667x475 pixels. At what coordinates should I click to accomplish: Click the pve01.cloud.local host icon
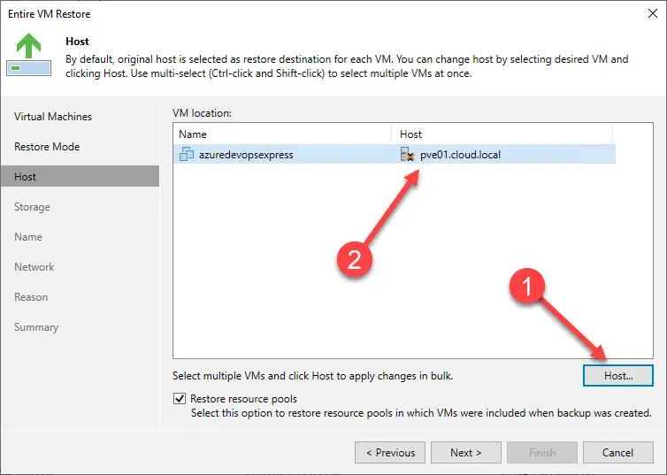tap(407, 155)
